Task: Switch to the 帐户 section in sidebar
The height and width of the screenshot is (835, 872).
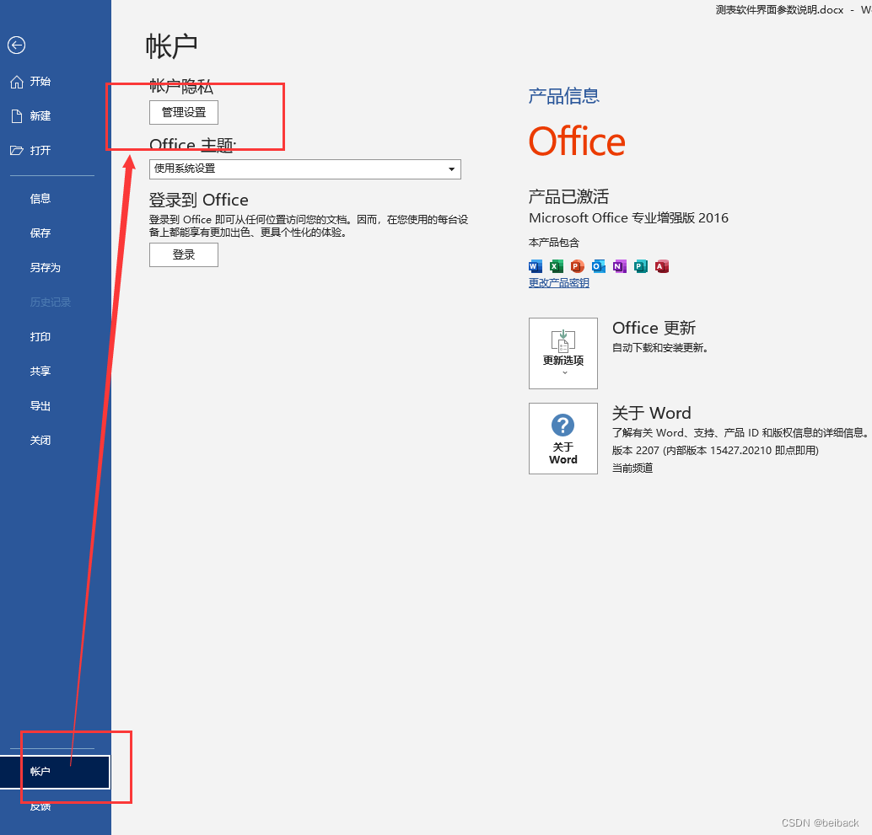Action: click(40, 773)
